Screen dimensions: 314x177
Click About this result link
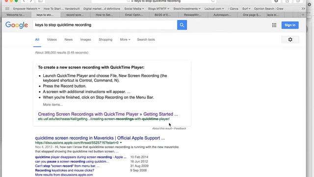(162, 128)
